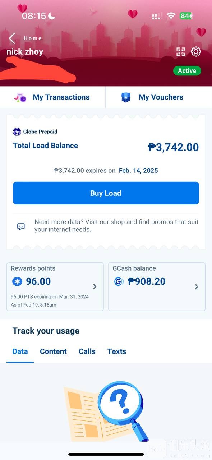Tap the battery indicator in status bar

(187, 16)
